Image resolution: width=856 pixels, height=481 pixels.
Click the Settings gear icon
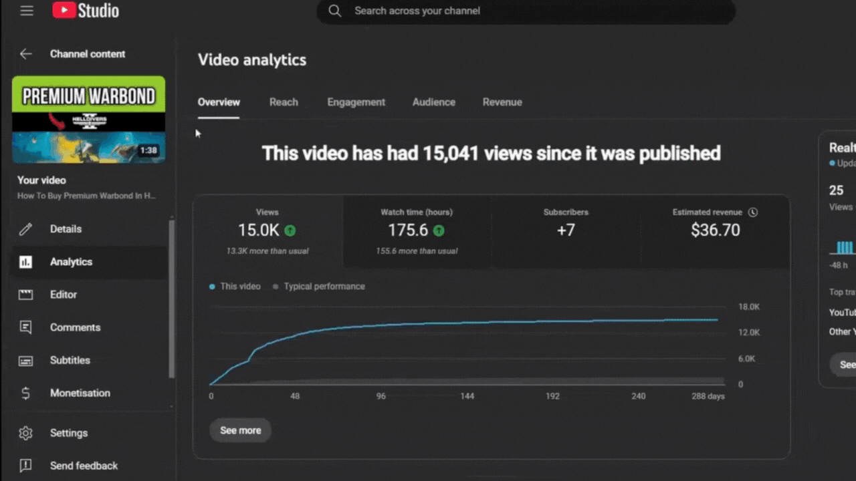point(25,433)
